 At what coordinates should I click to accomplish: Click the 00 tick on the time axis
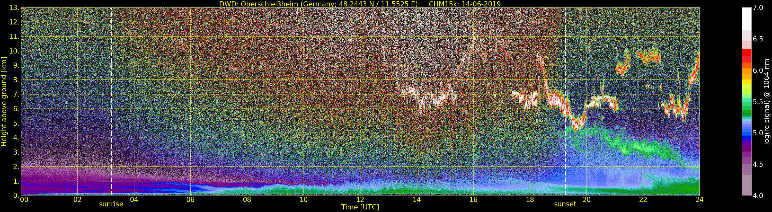pos(24,199)
